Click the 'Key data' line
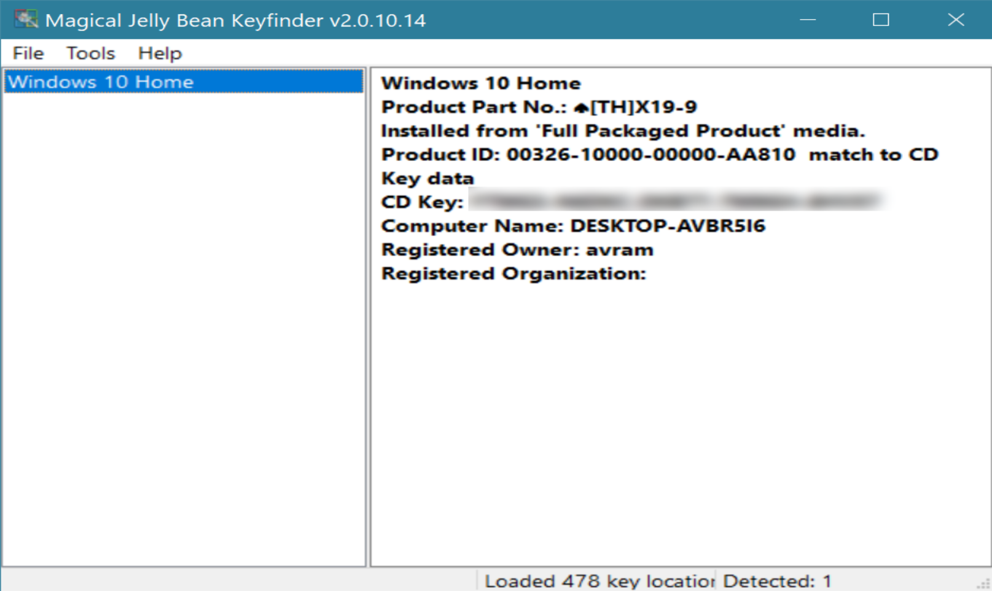The image size is (992, 591). click(428, 178)
